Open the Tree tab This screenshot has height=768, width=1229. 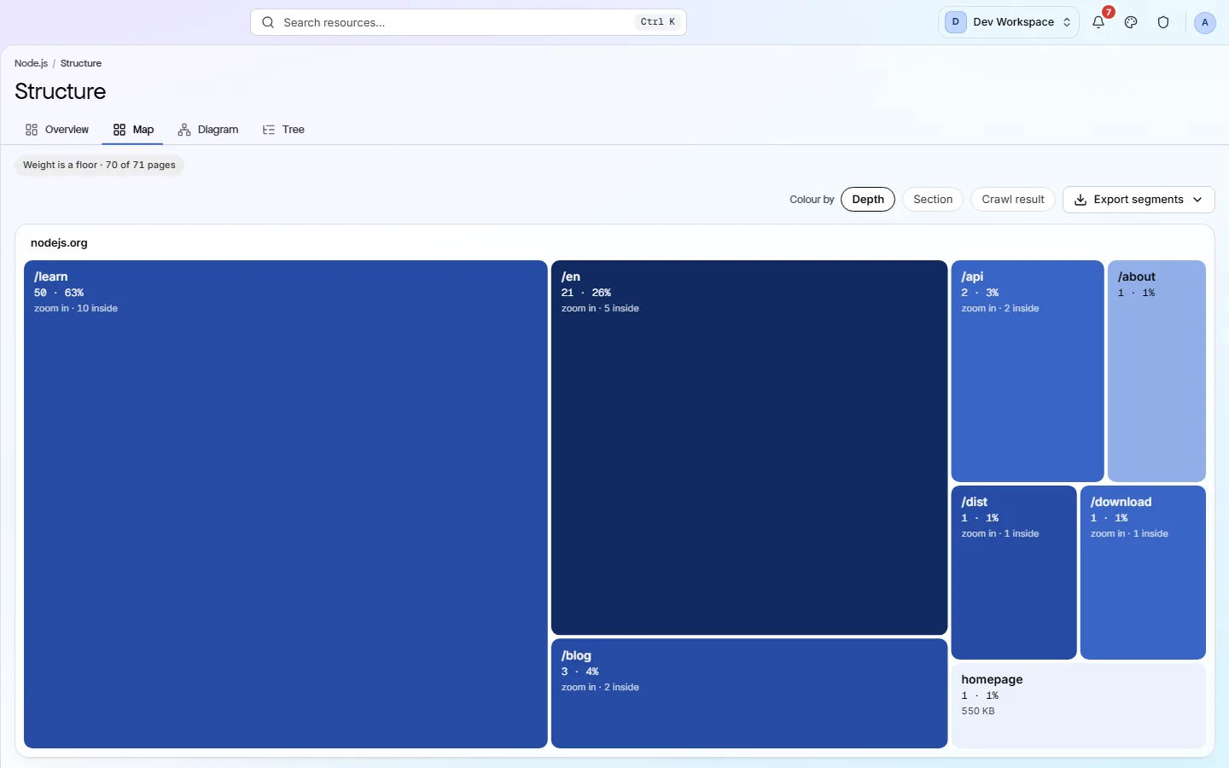283,130
